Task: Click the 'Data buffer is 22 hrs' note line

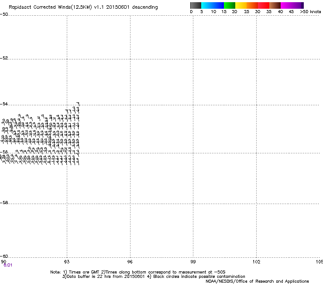Action: coord(154,277)
